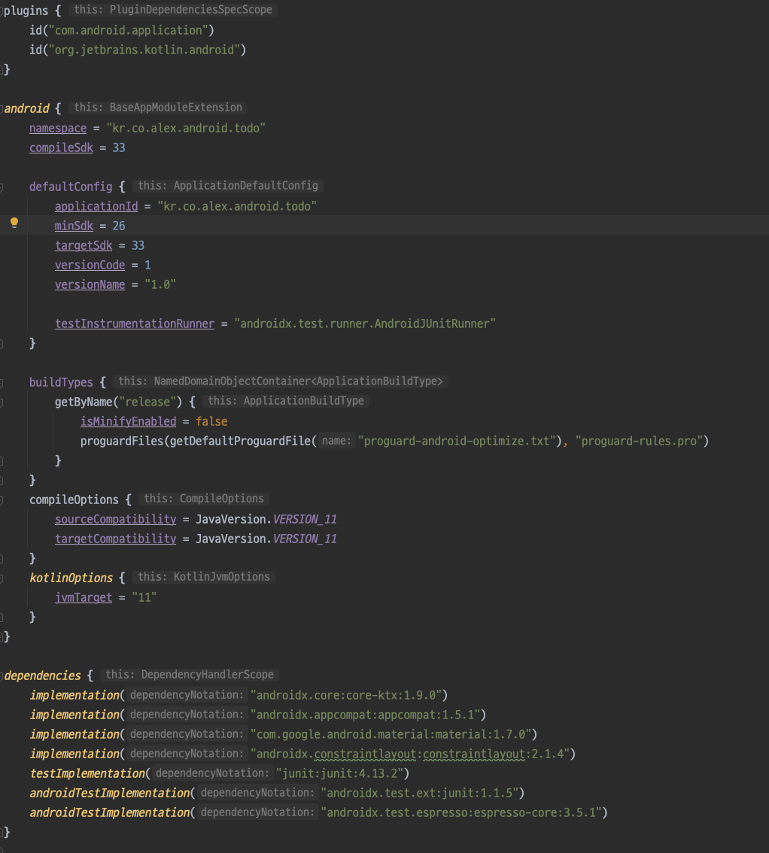Collapse the kotlinOptions block using its fold marker
The image size is (769, 853).
pos(2,579)
